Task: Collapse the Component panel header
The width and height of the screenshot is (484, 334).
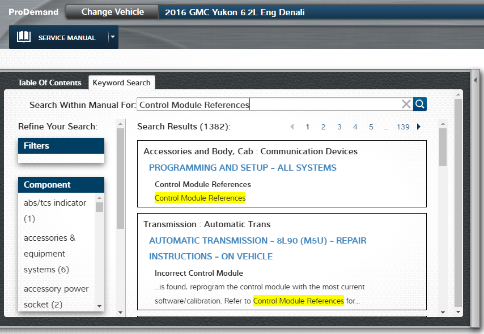Action: point(61,185)
